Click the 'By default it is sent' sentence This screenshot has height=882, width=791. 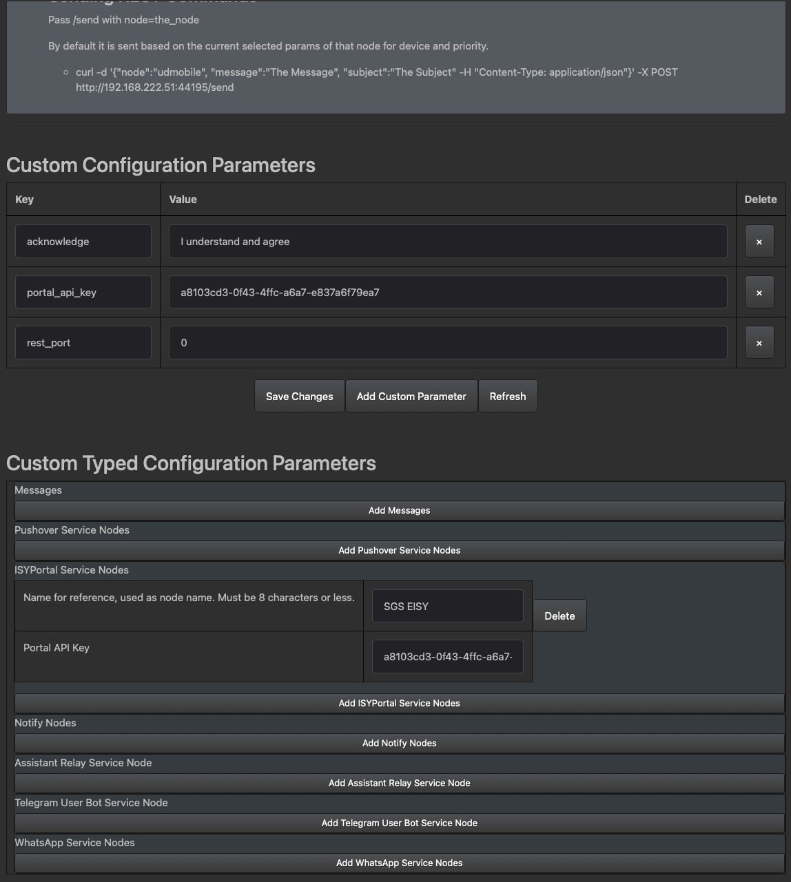269,46
